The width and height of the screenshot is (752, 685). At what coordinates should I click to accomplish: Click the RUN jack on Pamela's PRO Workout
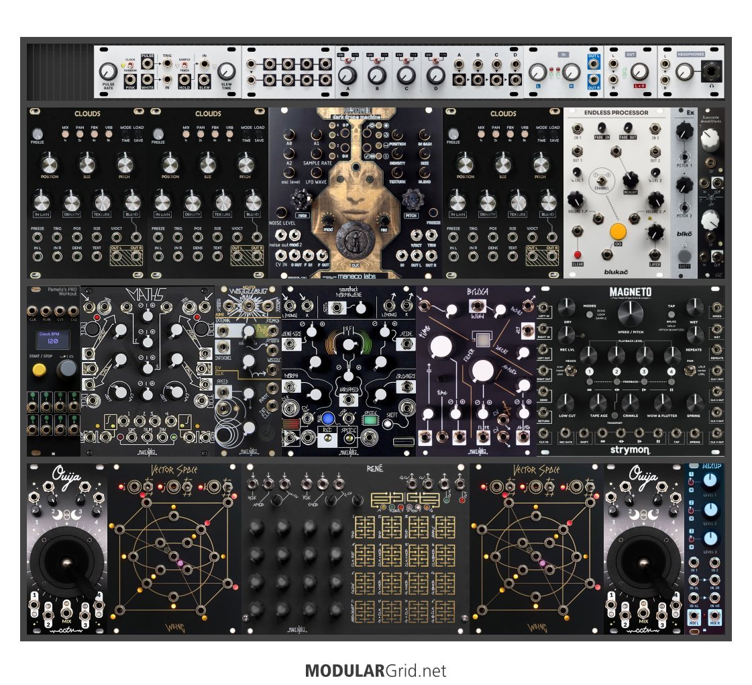click(46, 310)
